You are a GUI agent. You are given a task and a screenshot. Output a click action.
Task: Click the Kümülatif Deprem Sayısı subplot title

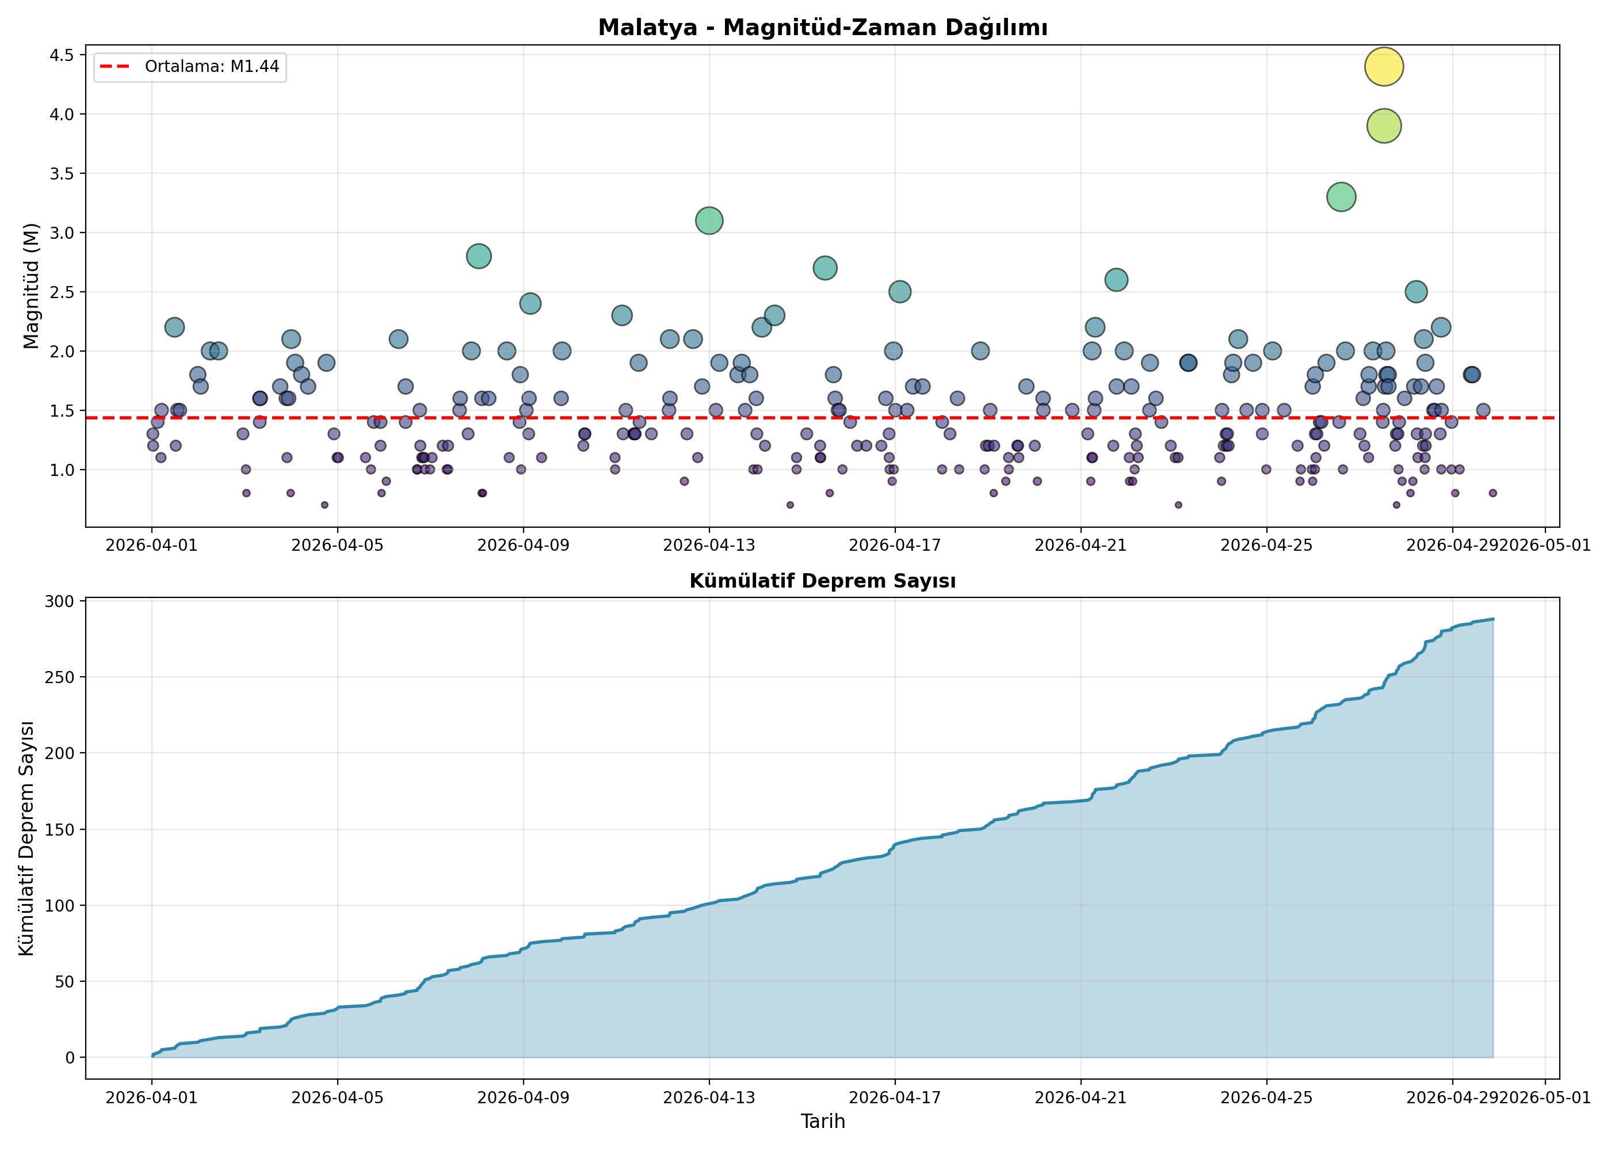coord(823,581)
